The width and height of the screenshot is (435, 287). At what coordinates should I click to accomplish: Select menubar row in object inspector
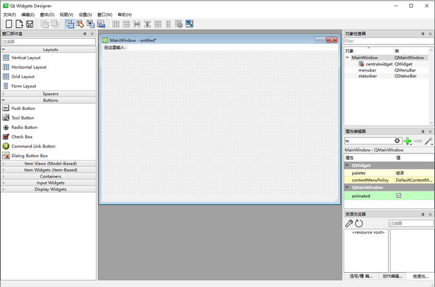pos(386,70)
